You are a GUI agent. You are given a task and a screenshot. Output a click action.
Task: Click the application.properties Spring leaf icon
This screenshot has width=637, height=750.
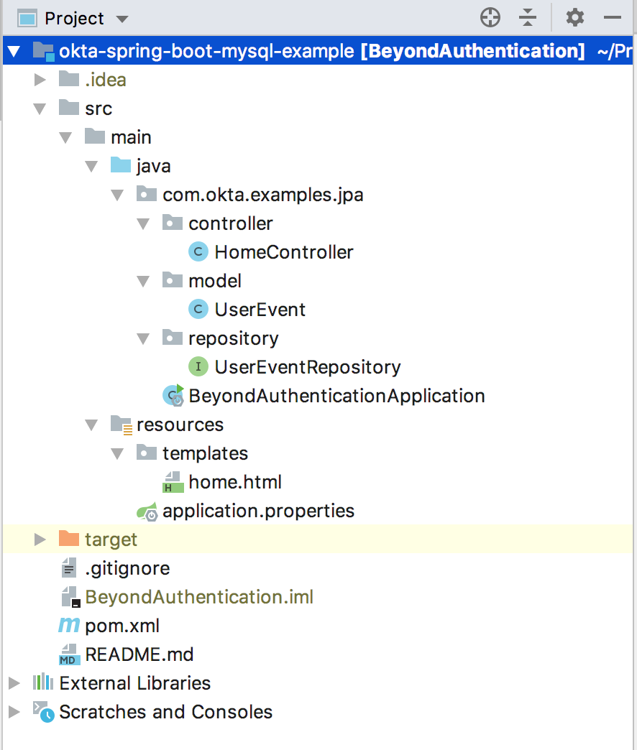point(147,511)
